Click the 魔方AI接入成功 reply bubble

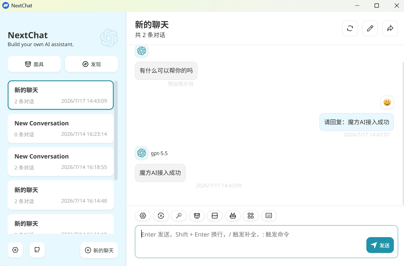click(x=160, y=173)
